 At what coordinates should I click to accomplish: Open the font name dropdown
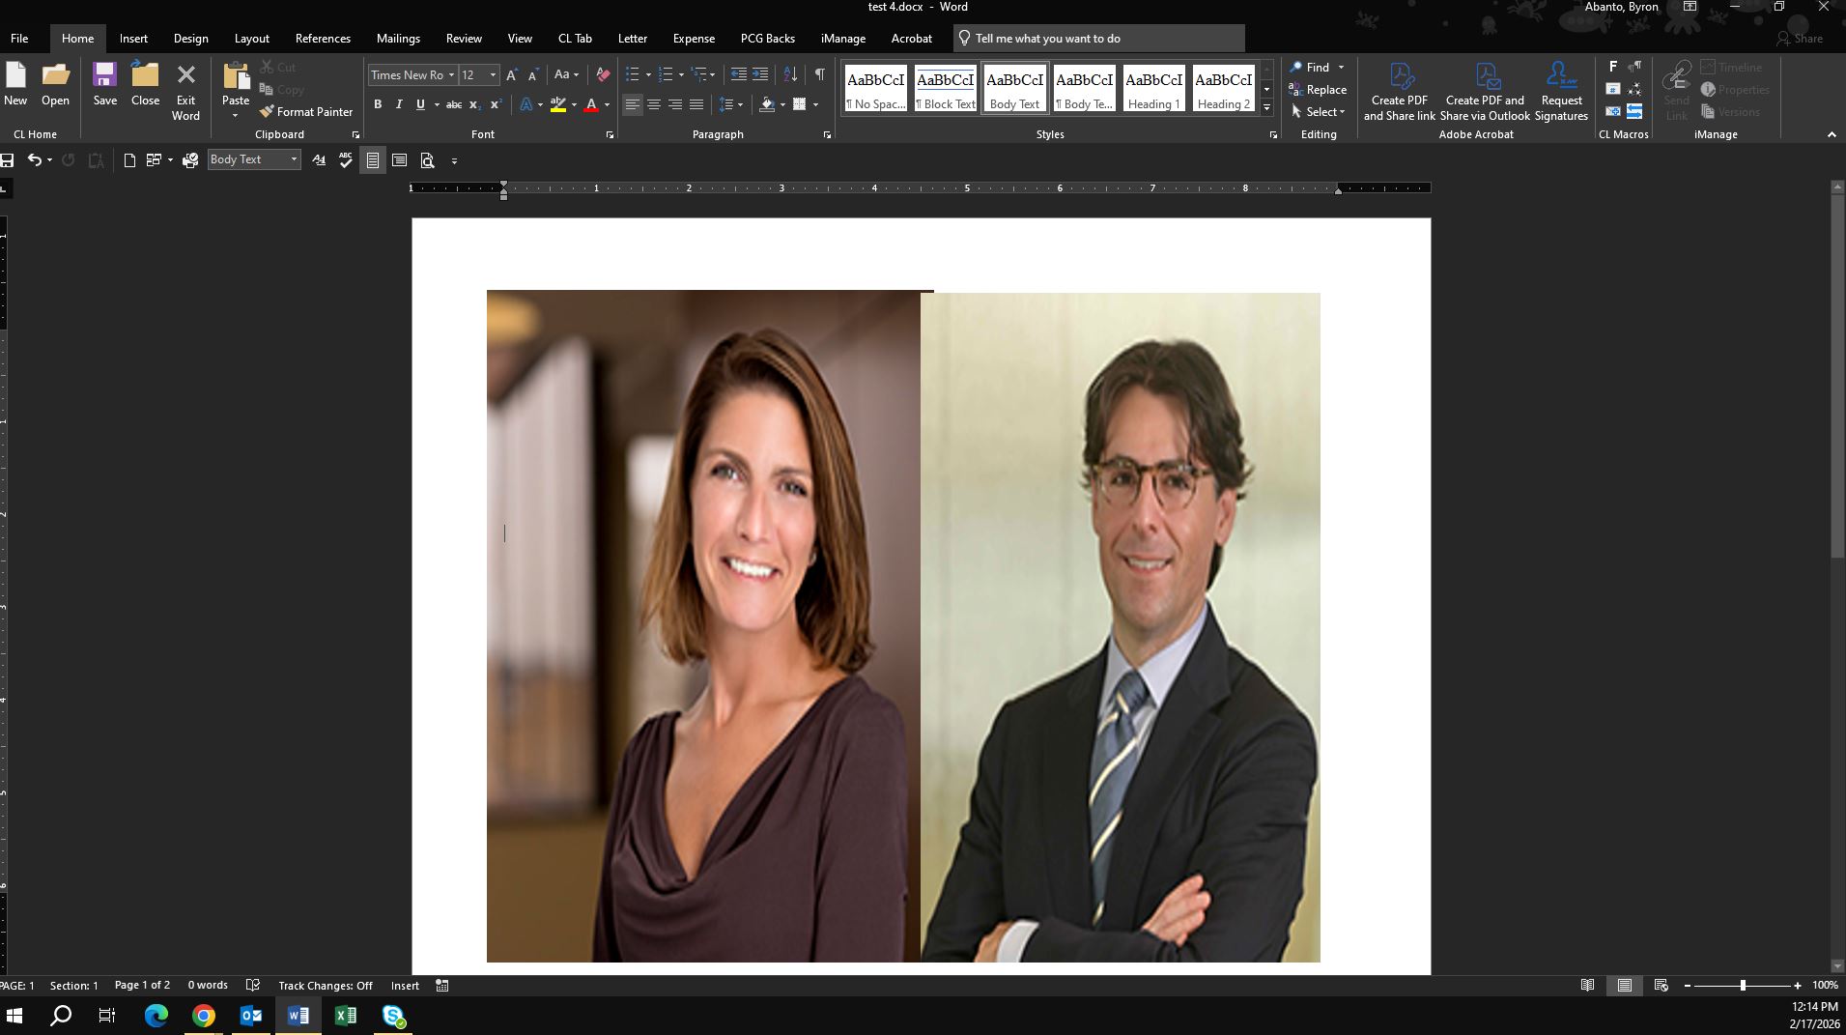pos(451,75)
